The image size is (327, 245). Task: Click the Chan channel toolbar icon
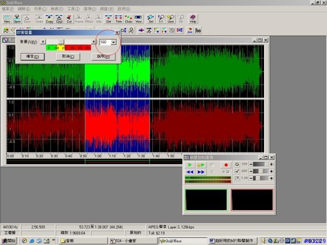click(x=128, y=19)
